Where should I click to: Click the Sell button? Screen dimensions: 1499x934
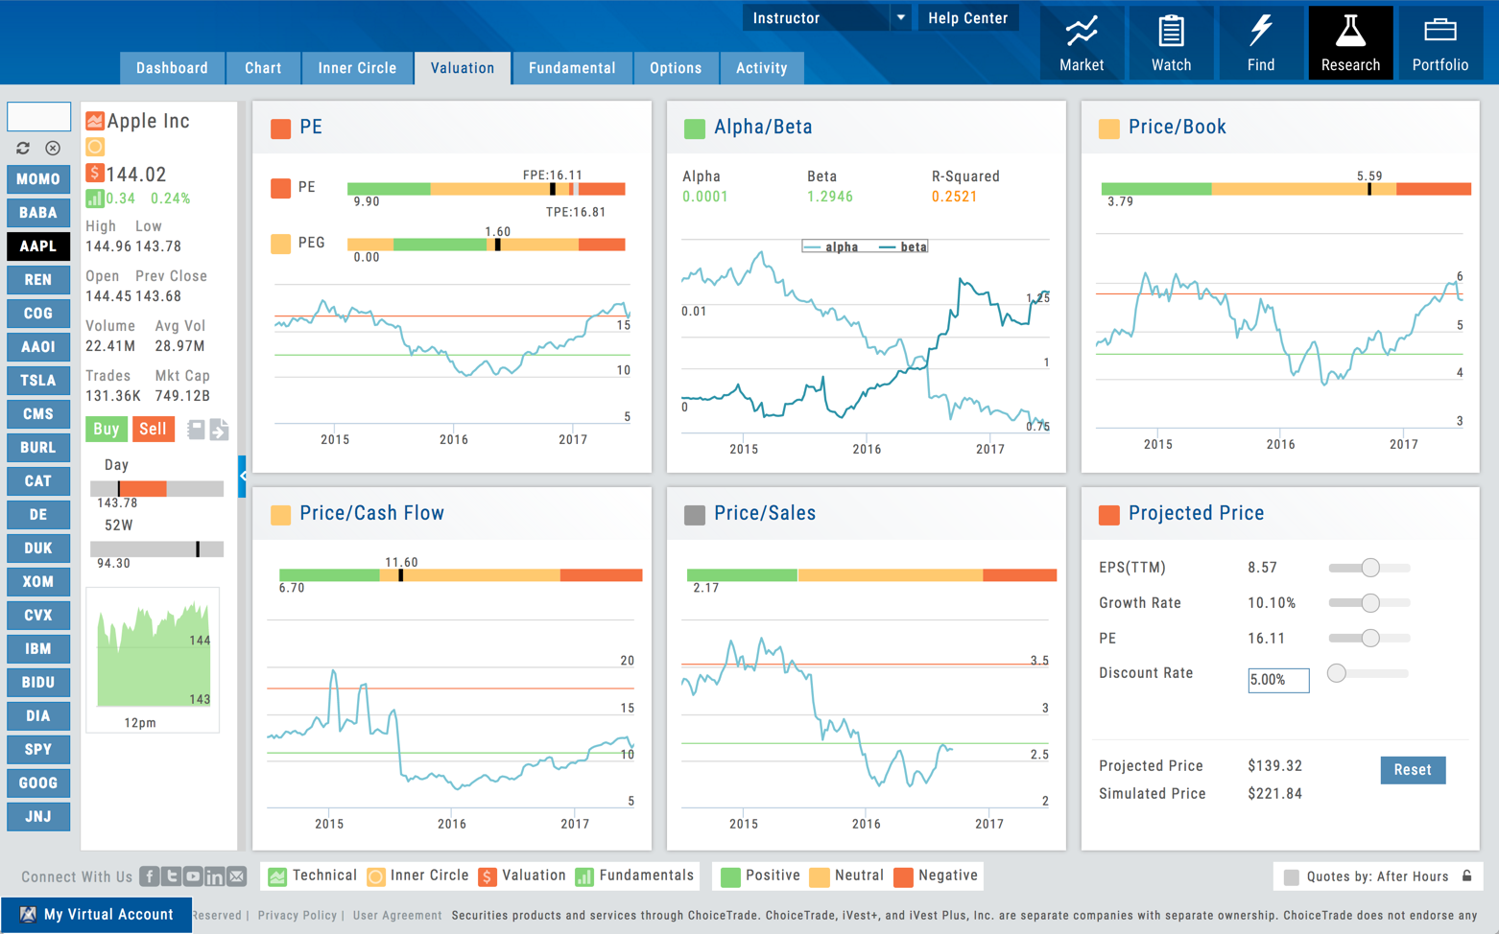click(x=153, y=429)
